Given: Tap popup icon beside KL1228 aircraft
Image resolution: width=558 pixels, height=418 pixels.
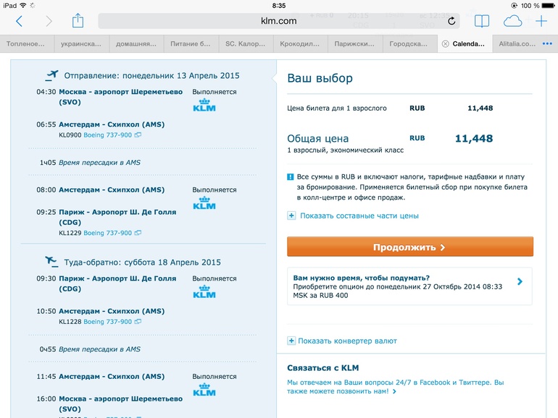Looking at the screenshot, I should tap(138, 322).
